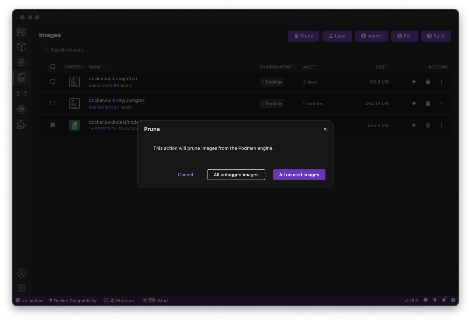Open the Dashboard from the sidebar
The image size is (471, 321).
(22, 32)
